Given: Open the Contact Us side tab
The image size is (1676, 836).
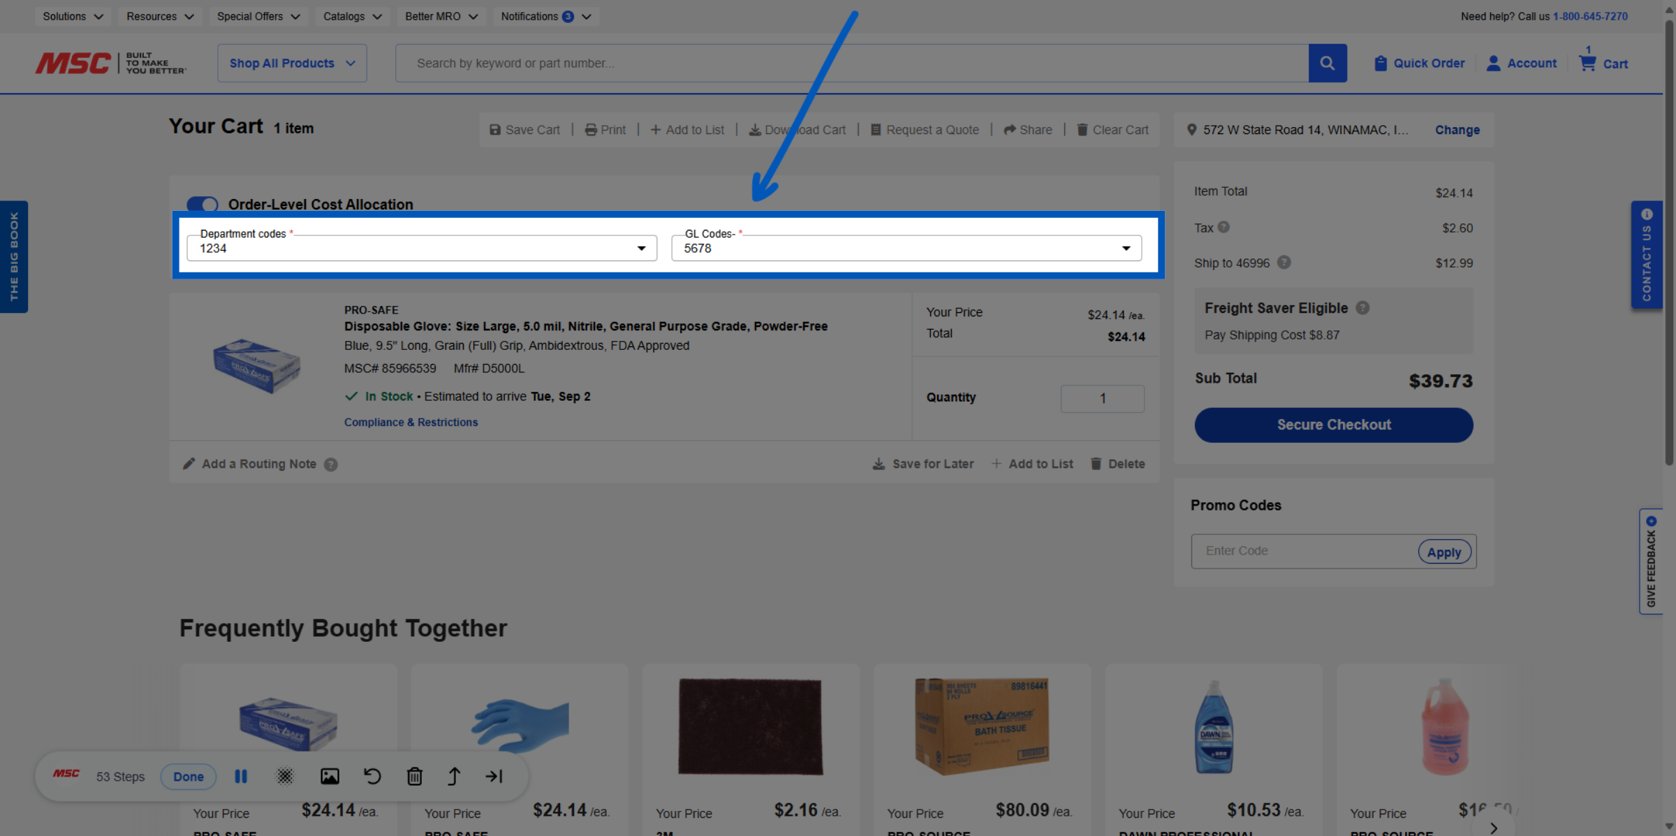Looking at the screenshot, I should [1647, 255].
